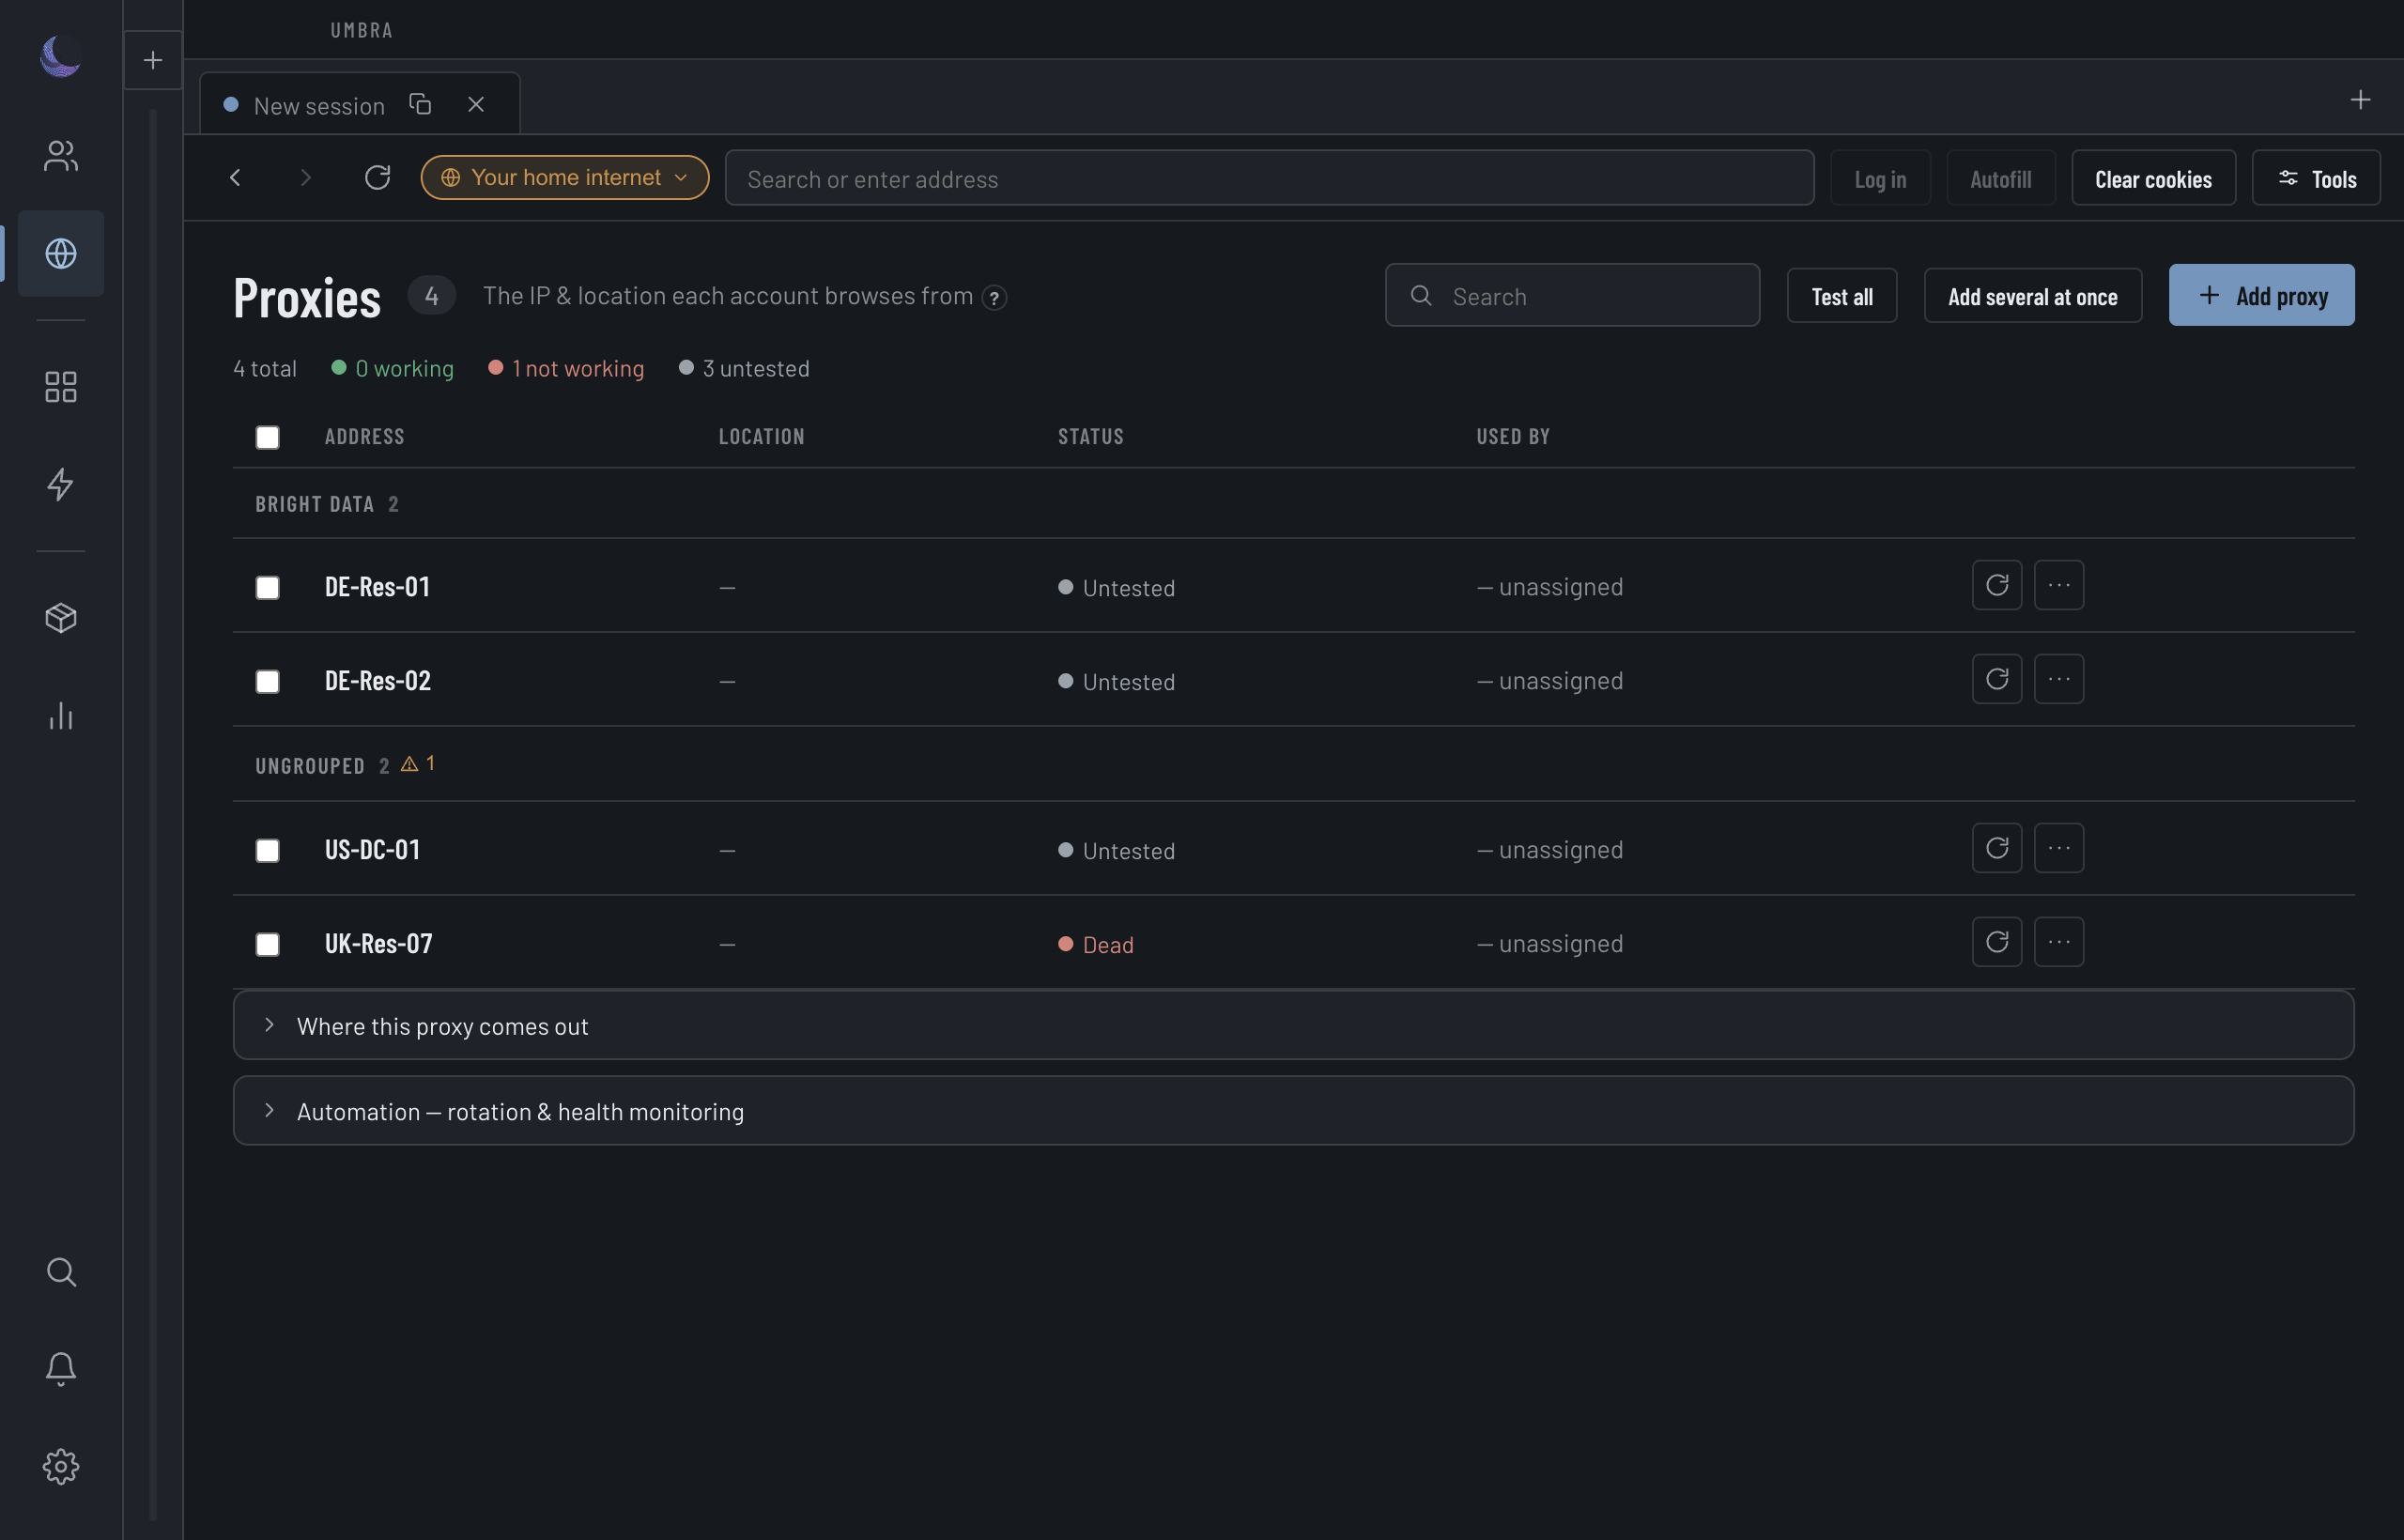The image size is (2404, 1540).
Task: Collapse the Ungrouped group header
Action: pos(1293,764)
